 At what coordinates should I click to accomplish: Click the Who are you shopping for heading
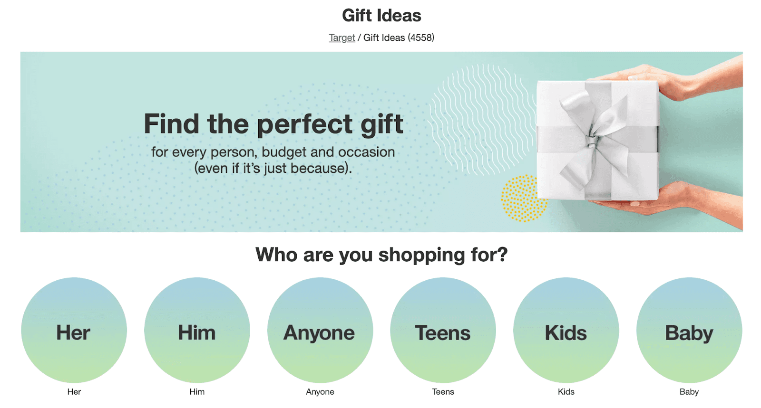click(x=381, y=255)
